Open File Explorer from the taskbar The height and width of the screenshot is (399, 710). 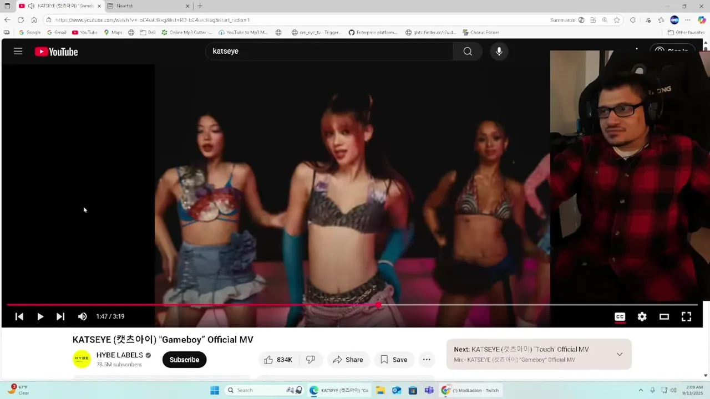point(381,390)
